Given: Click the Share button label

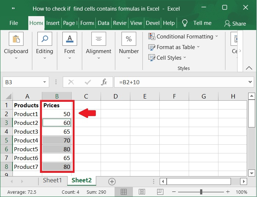Looking at the screenshot, I should pyautogui.click(x=239, y=24).
